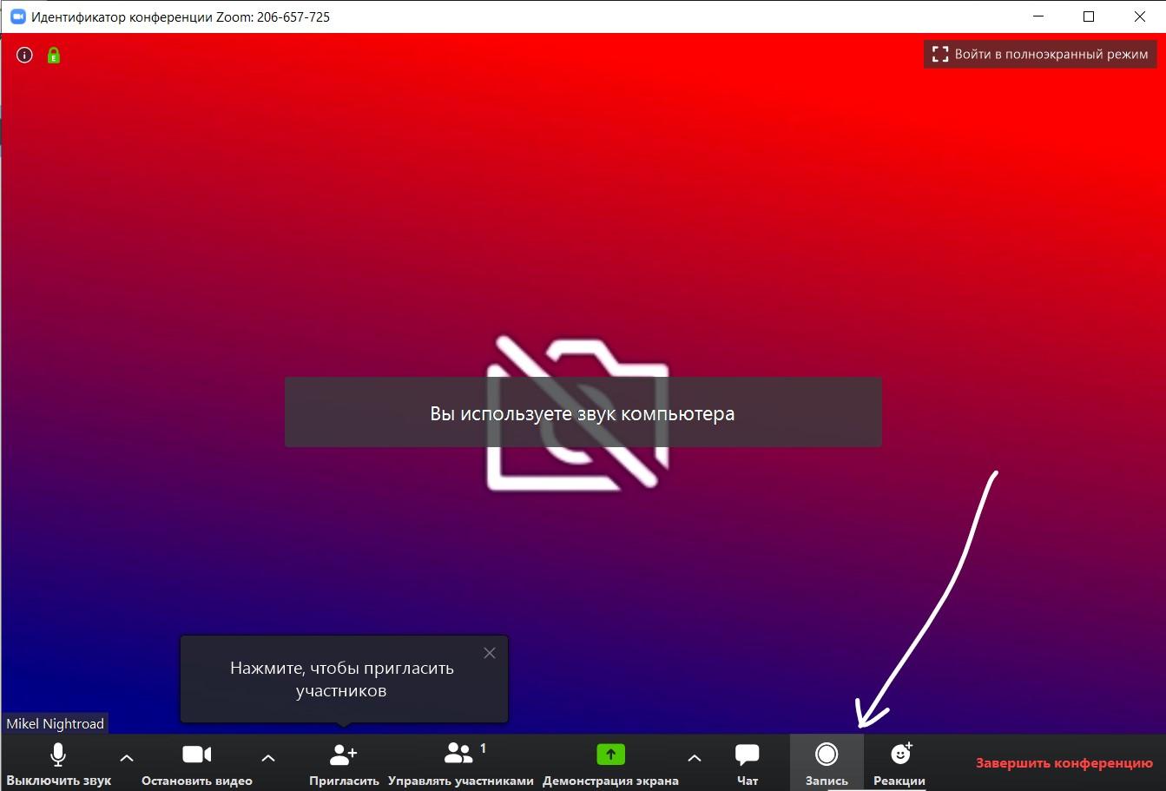The width and height of the screenshot is (1166, 791).
Task: Open the Чат chat panel
Action: tap(747, 763)
